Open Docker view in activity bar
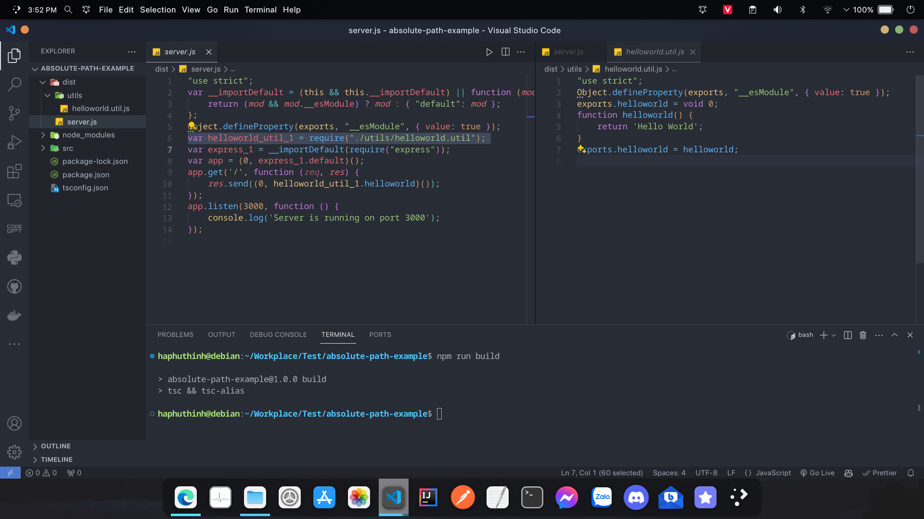The width and height of the screenshot is (924, 519). [14, 316]
